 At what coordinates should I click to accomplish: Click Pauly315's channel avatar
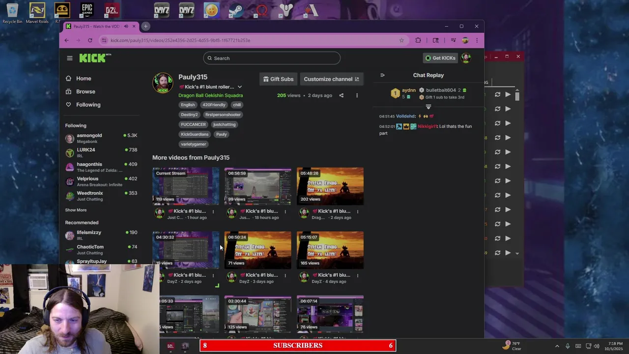163,83
